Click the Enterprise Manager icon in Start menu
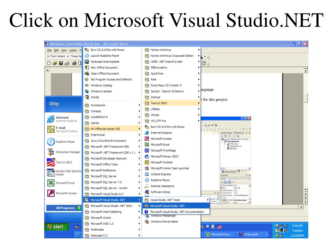This screenshot has height=249, width=333. tap(51, 152)
